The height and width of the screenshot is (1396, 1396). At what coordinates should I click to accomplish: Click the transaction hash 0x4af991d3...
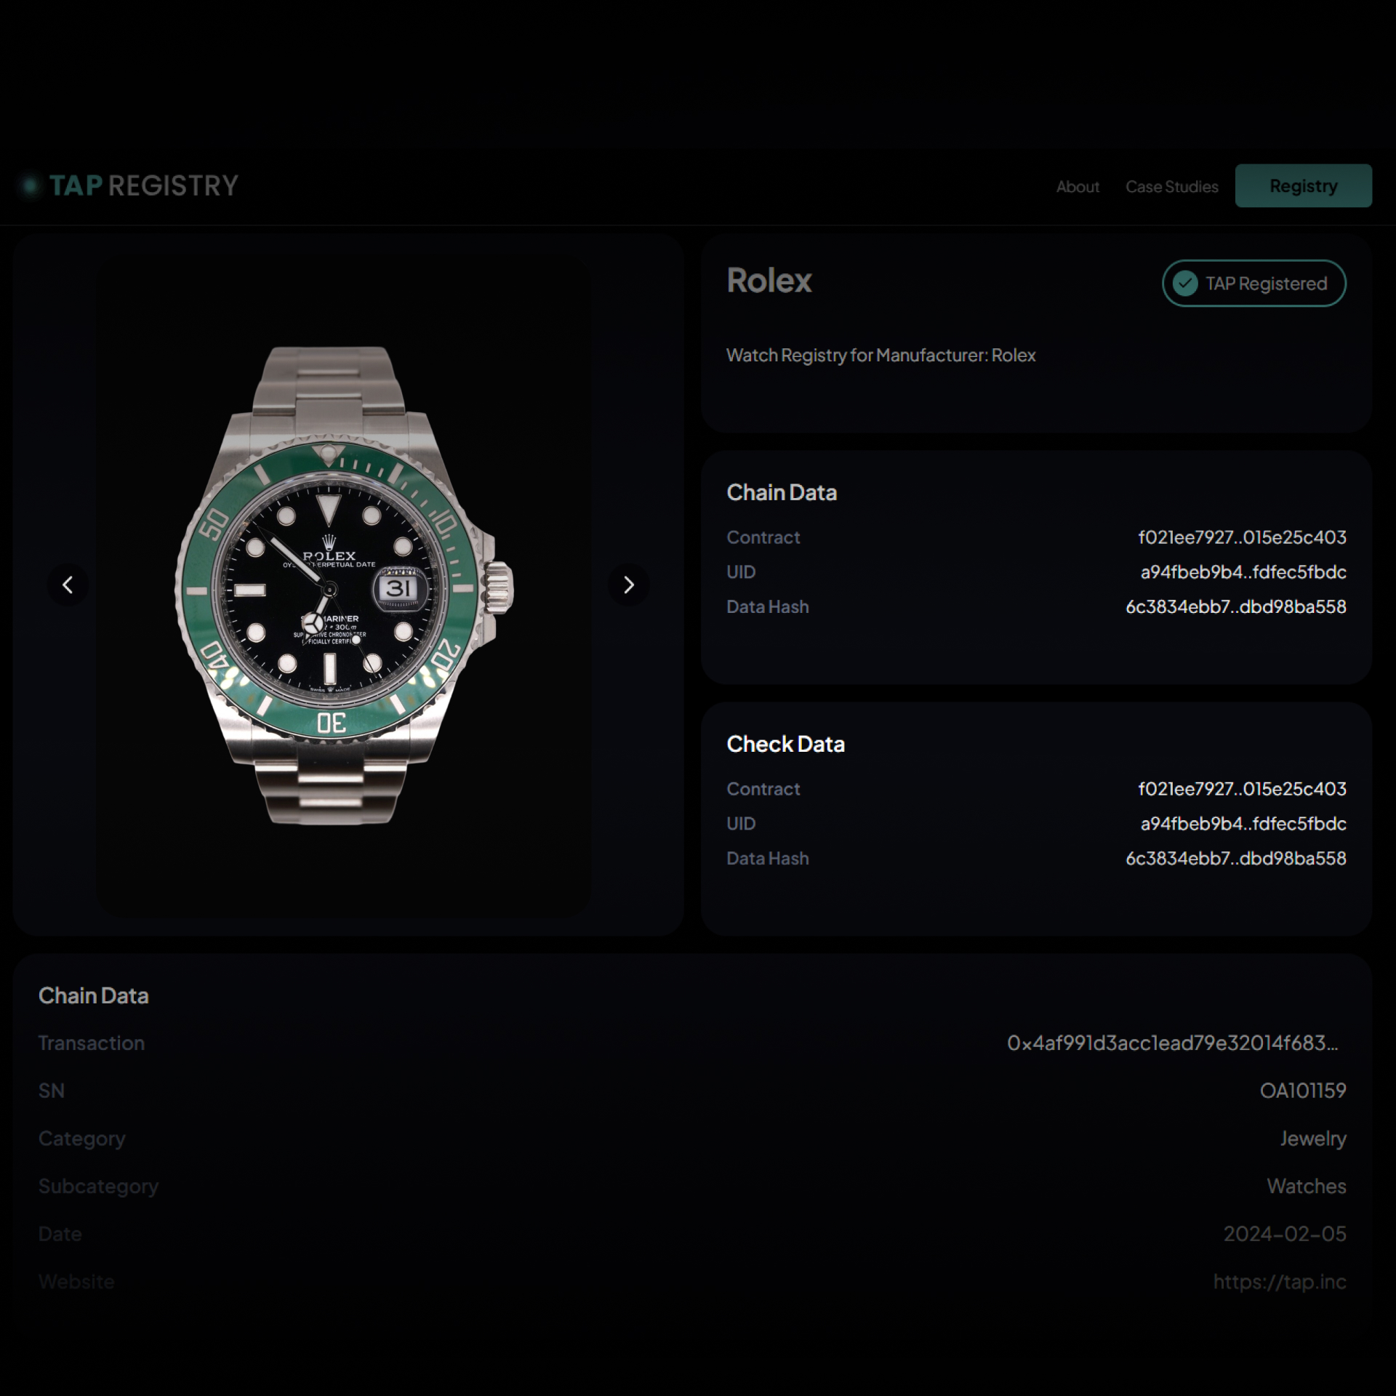pos(1172,1043)
